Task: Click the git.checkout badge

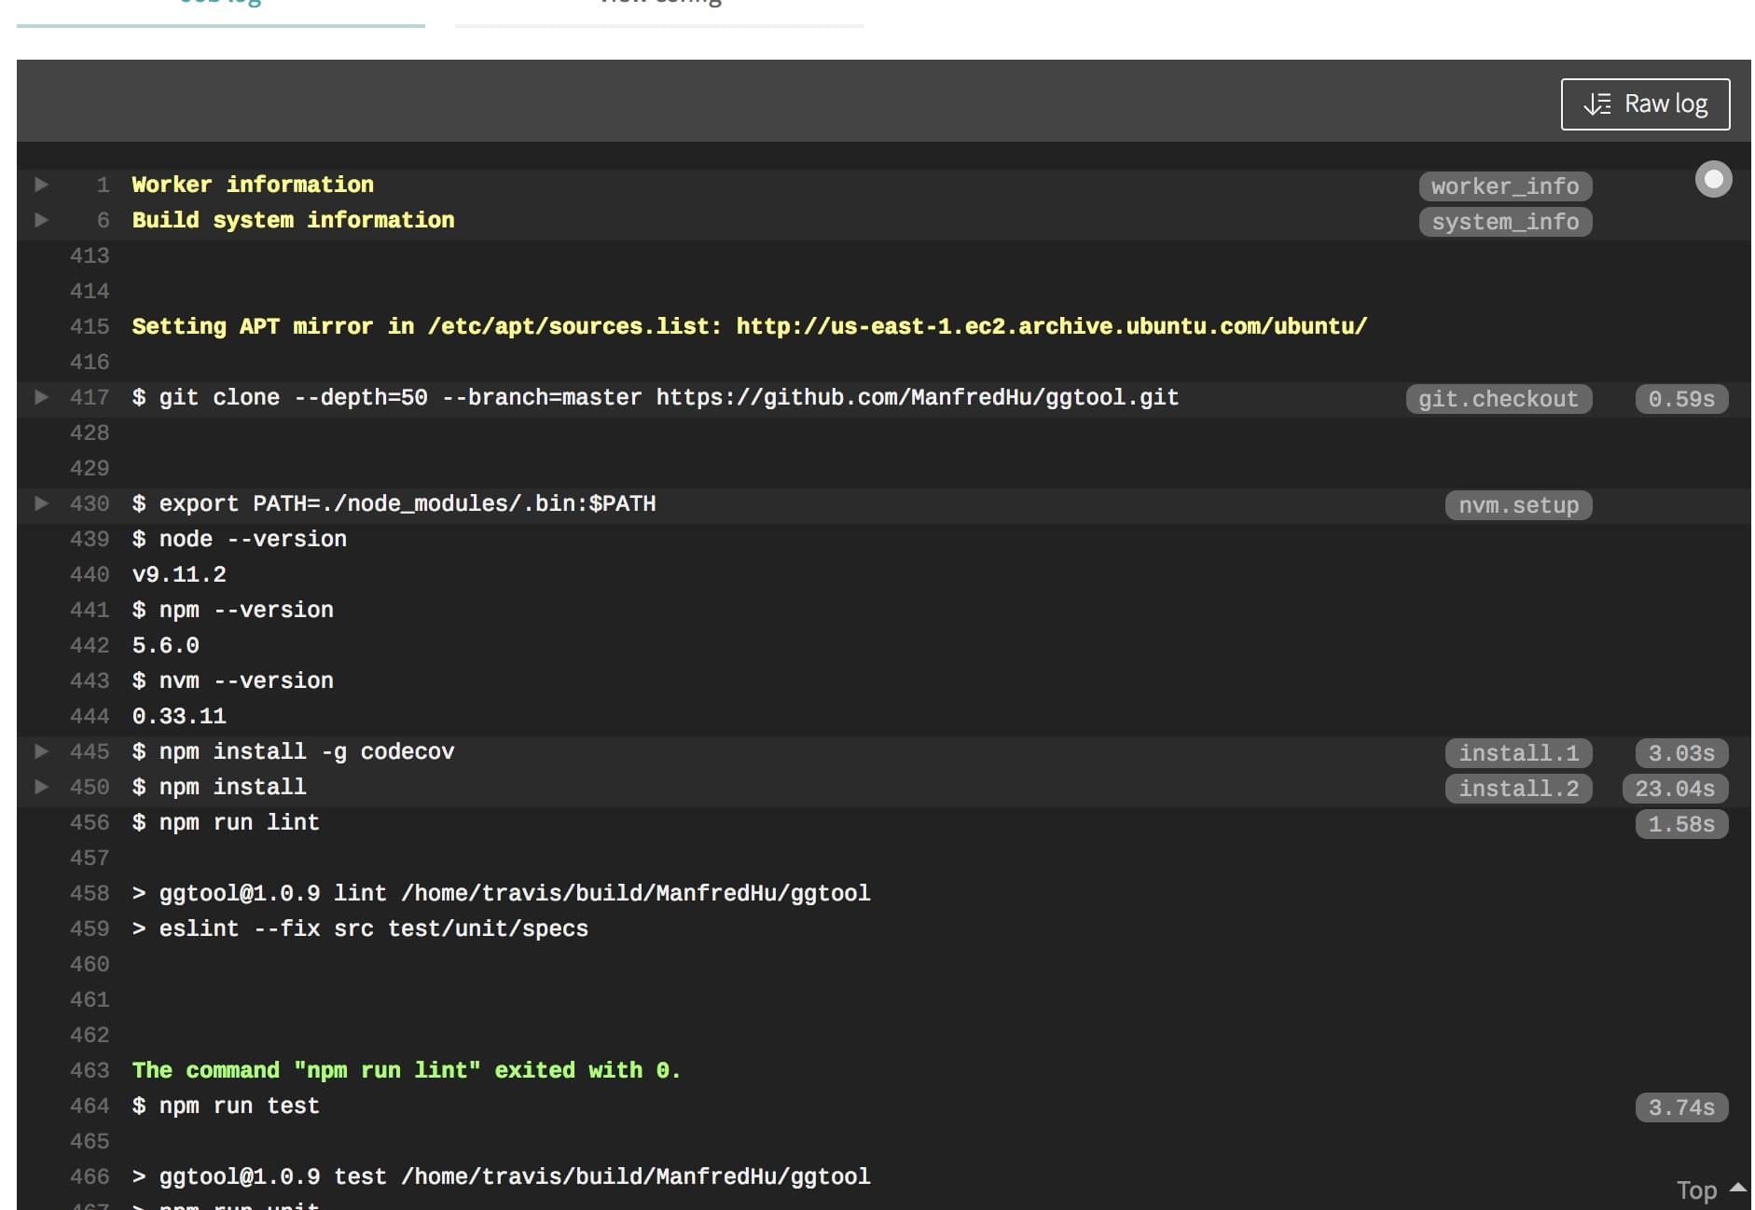Action: 1499,399
